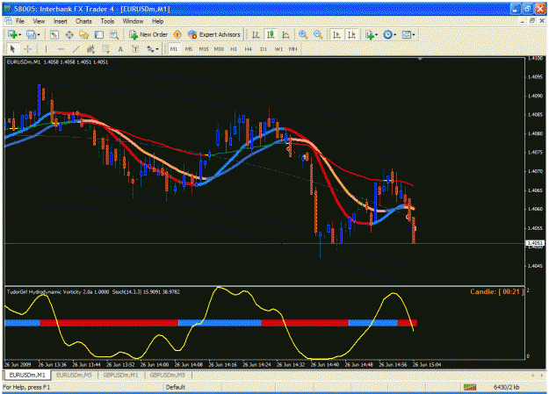The width and height of the screenshot is (549, 394).
Task: Click the Default profile status text
Action: [x=176, y=387]
